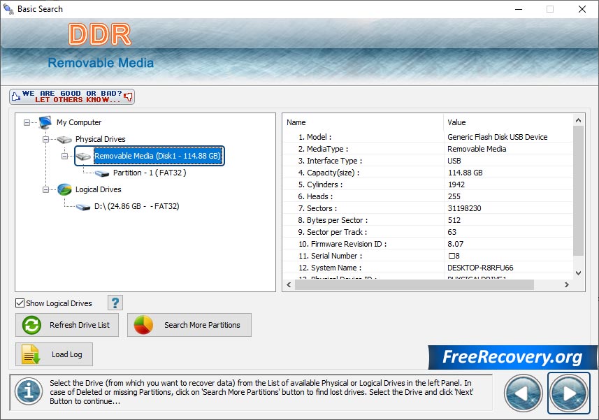
Task: Click the properties list scroll up arrow
Action: click(578, 120)
